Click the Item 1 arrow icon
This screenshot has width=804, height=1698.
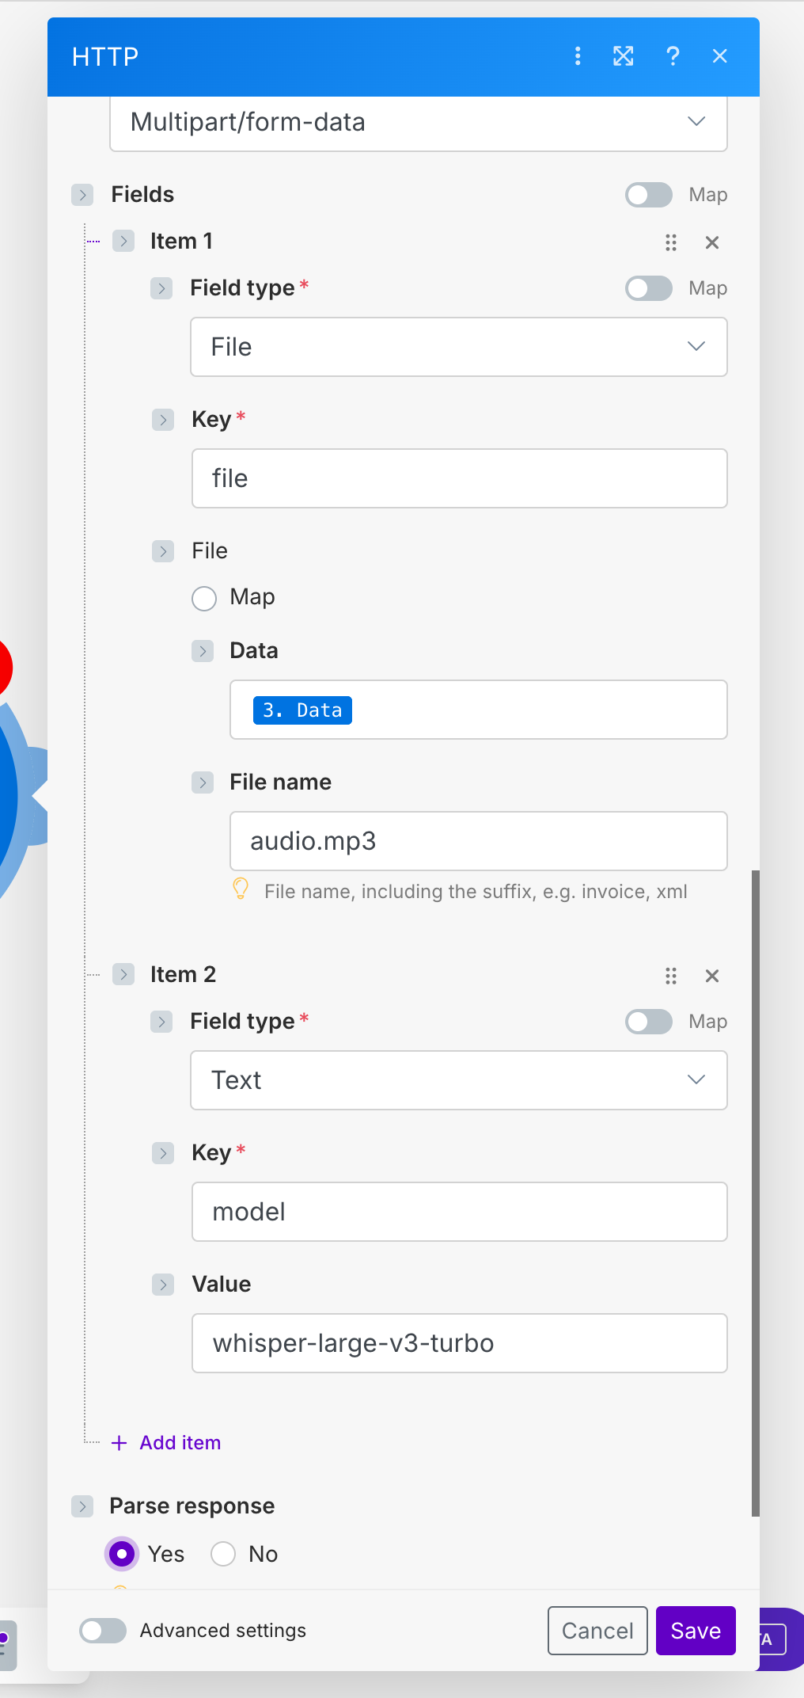123,241
